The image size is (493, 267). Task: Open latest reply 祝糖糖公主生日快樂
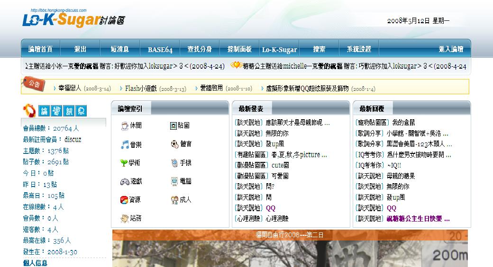[x=418, y=219]
